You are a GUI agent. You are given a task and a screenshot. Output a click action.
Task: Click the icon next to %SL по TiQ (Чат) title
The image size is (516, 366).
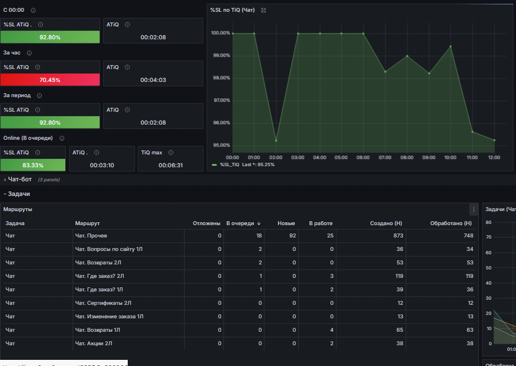(263, 10)
